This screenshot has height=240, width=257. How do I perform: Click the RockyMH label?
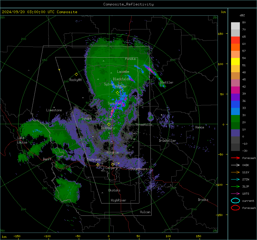click(75, 80)
